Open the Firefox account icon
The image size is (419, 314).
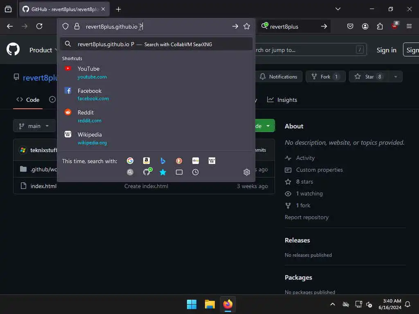365,26
